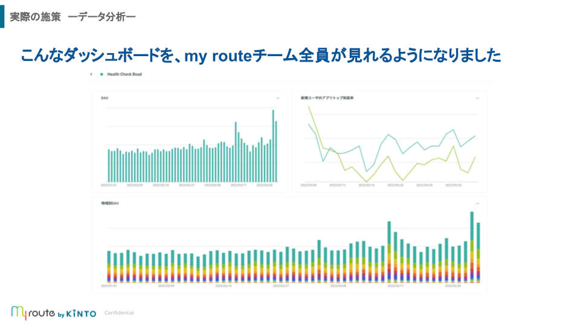This screenshot has width=580, height=326.
Task: Open the DAU chart's more options menu
Action: 277,97
